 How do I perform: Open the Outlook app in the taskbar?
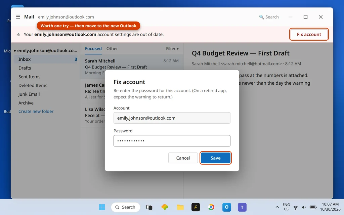point(227,207)
